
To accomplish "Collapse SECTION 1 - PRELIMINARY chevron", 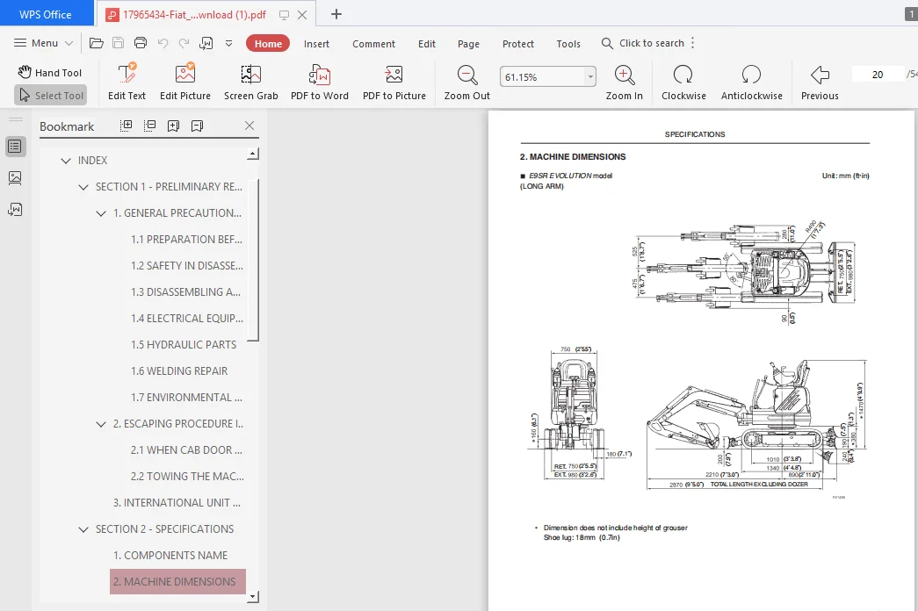I will pyautogui.click(x=83, y=187).
